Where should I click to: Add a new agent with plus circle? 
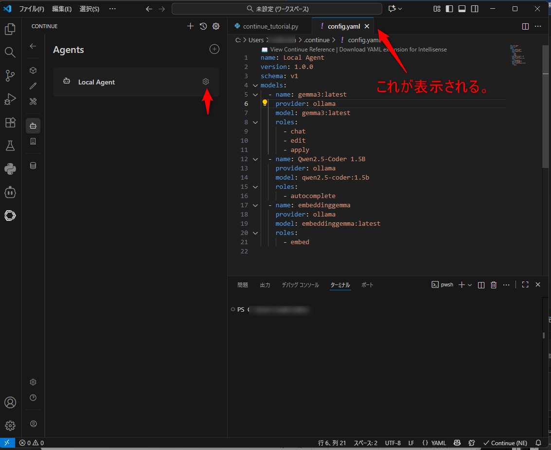tap(214, 49)
